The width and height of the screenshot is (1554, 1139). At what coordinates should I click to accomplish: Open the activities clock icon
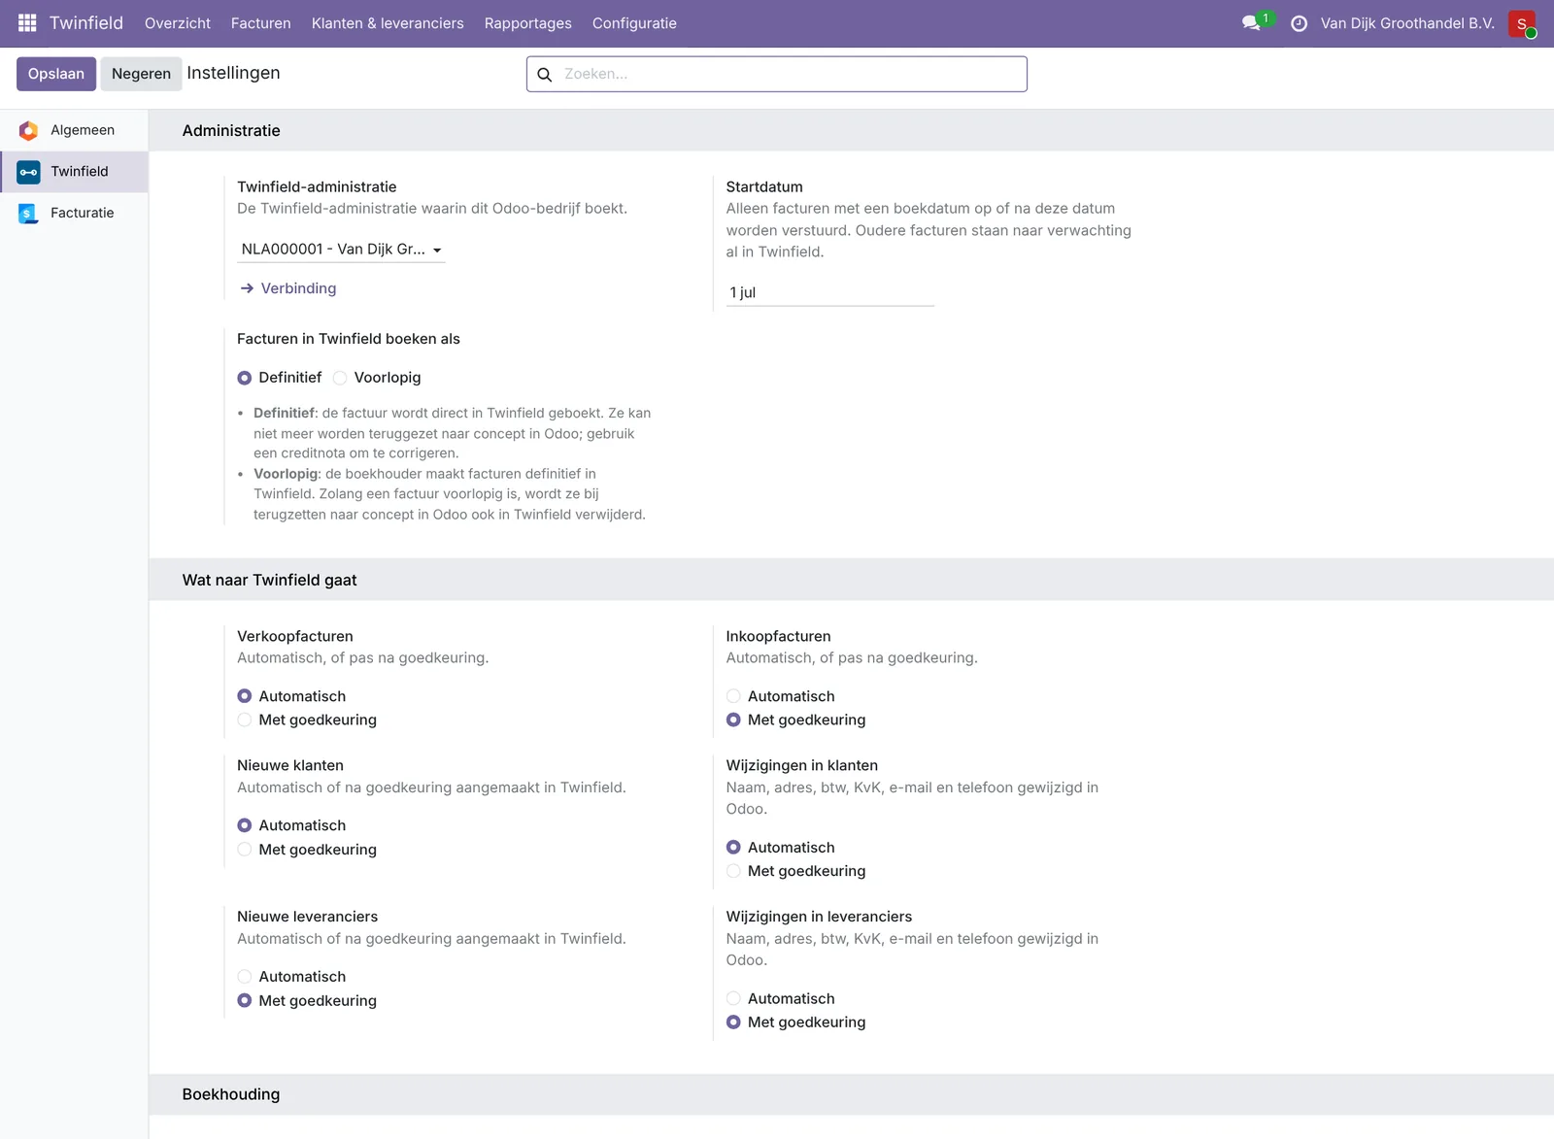1299,23
